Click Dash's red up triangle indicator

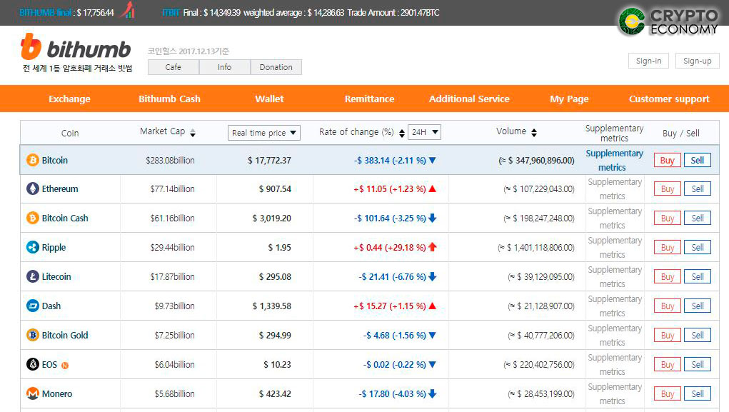pos(433,306)
